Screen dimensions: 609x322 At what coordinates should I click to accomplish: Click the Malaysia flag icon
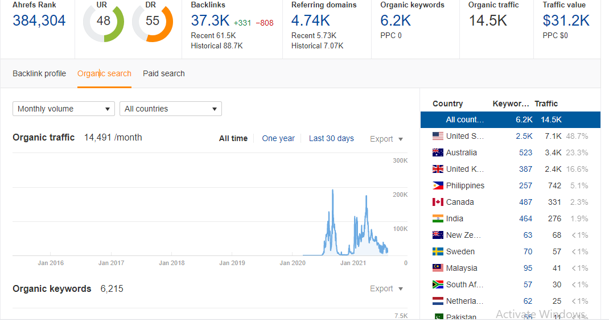[x=438, y=268]
